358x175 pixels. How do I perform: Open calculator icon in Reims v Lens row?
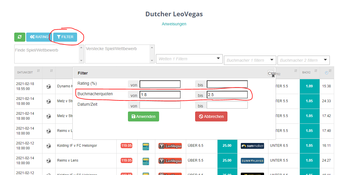(146, 160)
